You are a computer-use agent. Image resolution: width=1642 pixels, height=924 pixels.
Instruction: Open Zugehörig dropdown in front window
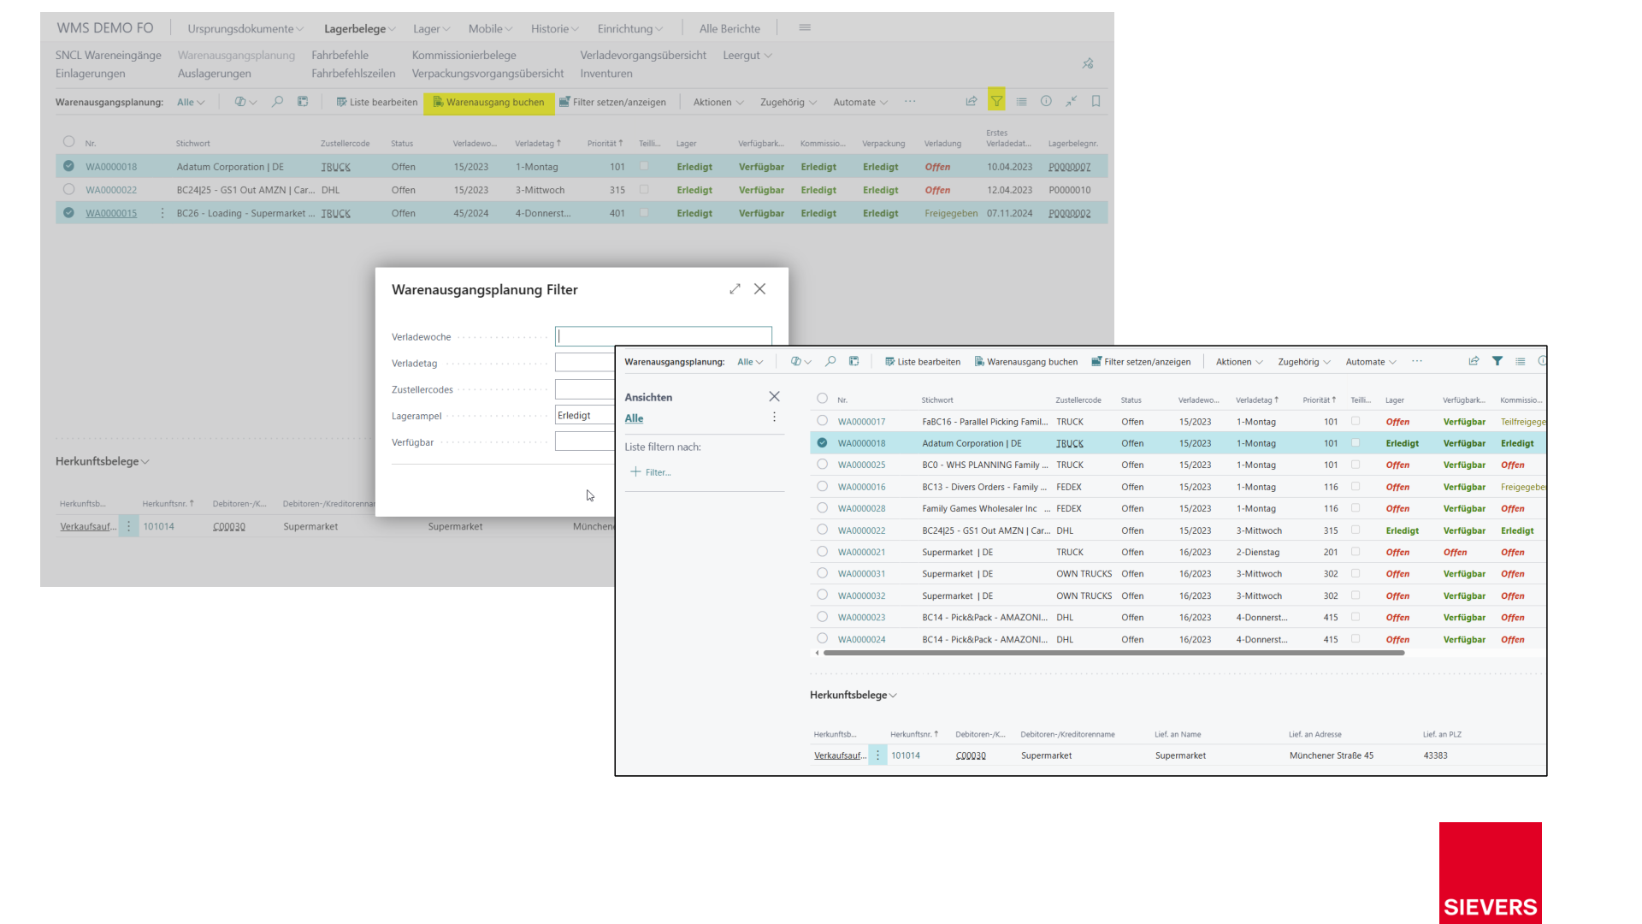[x=1304, y=362]
